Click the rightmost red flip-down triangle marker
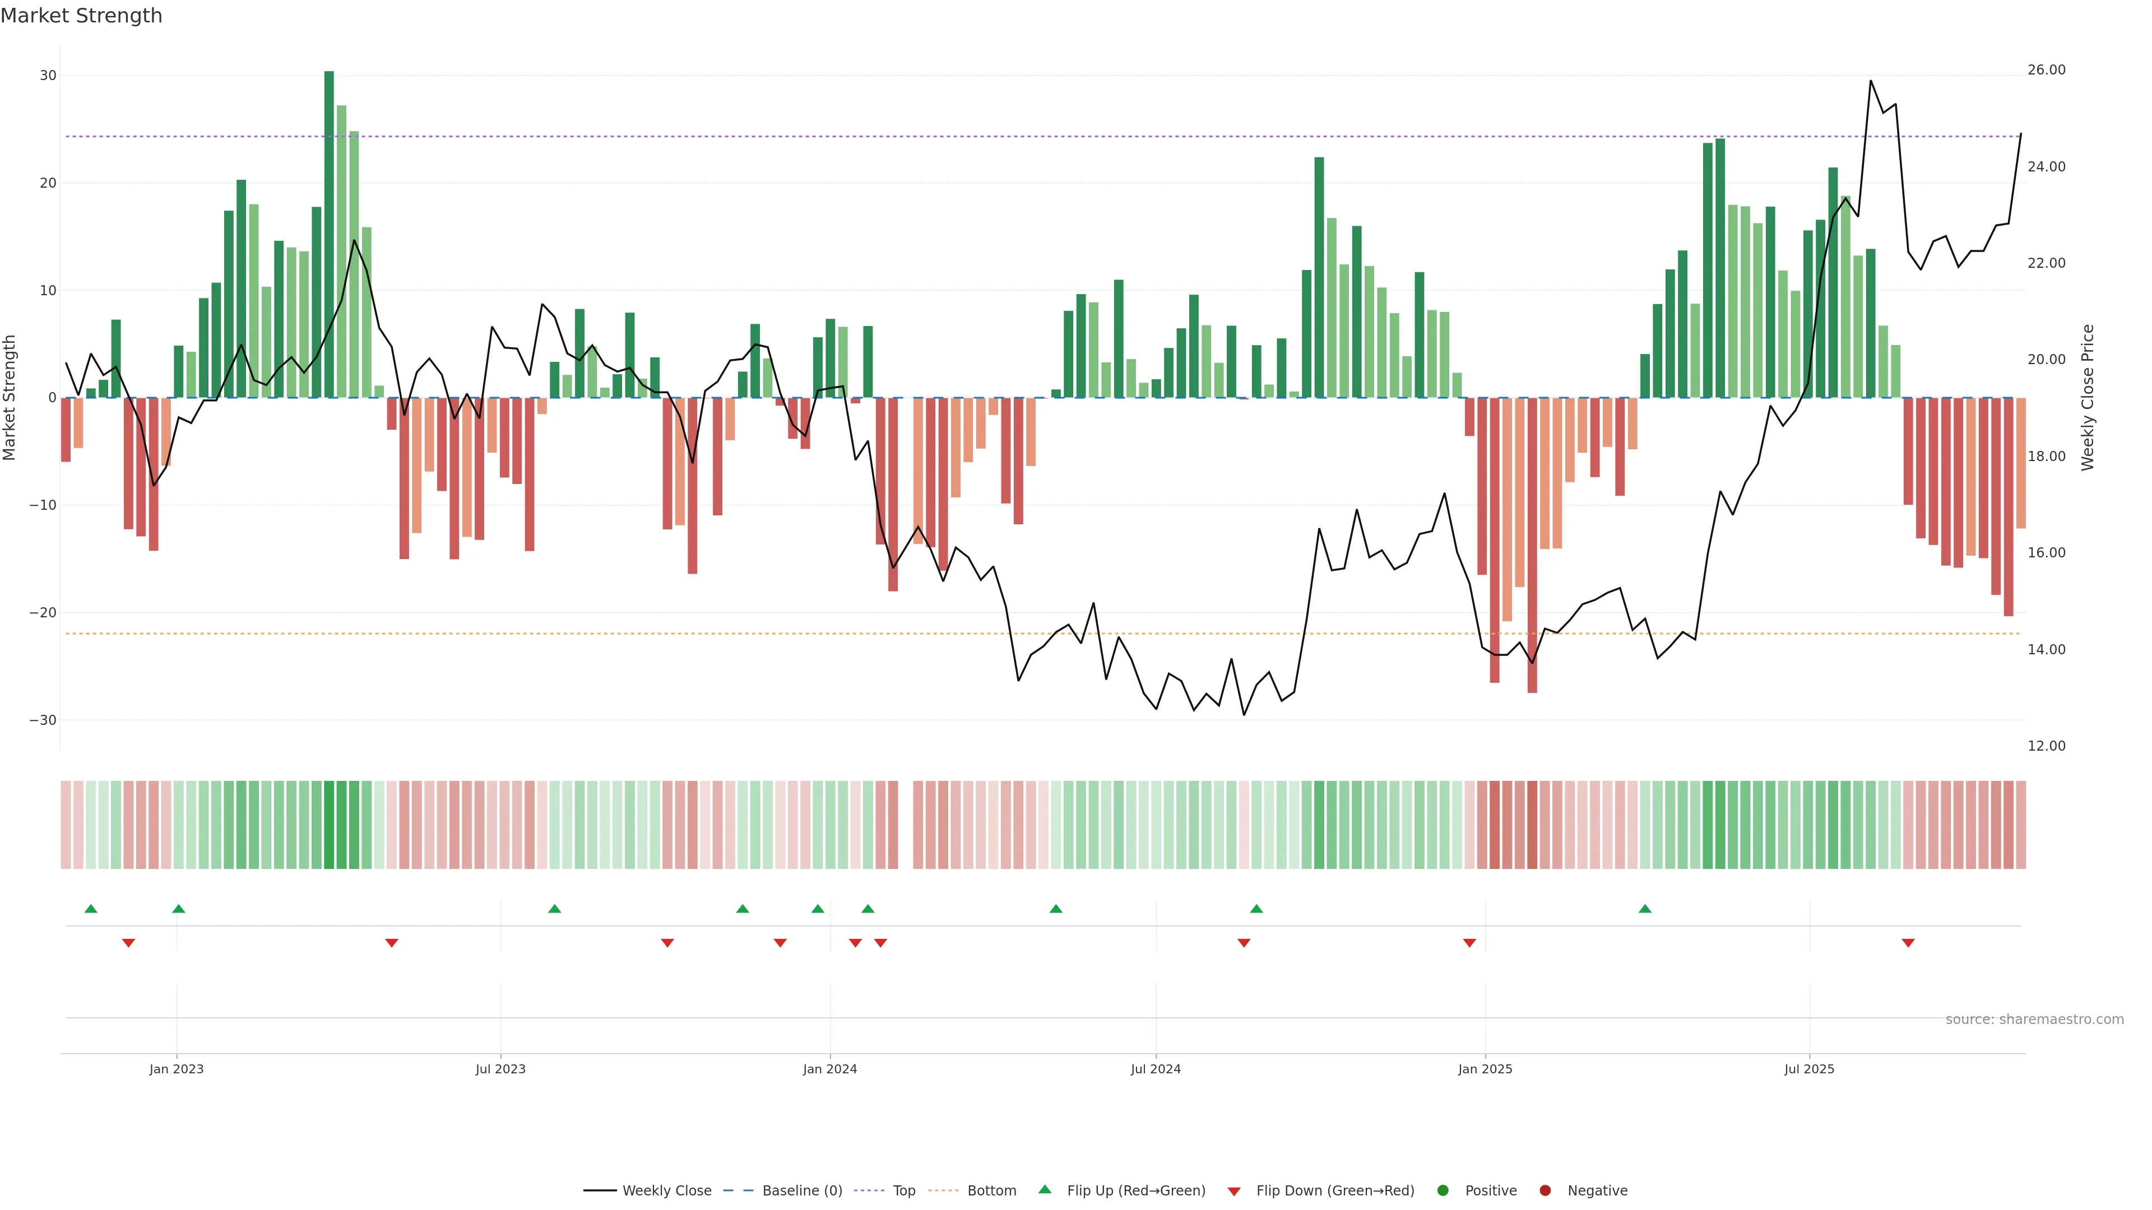Screen dimensions: 2152x1210 tap(1908, 943)
